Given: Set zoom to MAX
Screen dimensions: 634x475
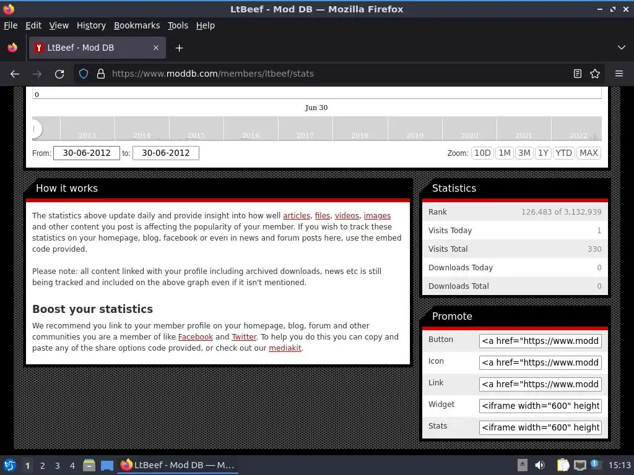Looking at the screenshot, I should (x=589, y=153).
